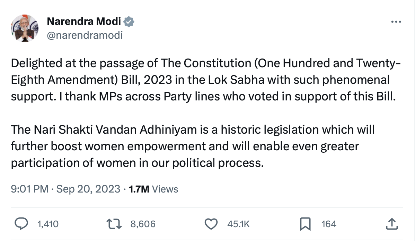Click the 164 bookmarks count

click(329, 224)
